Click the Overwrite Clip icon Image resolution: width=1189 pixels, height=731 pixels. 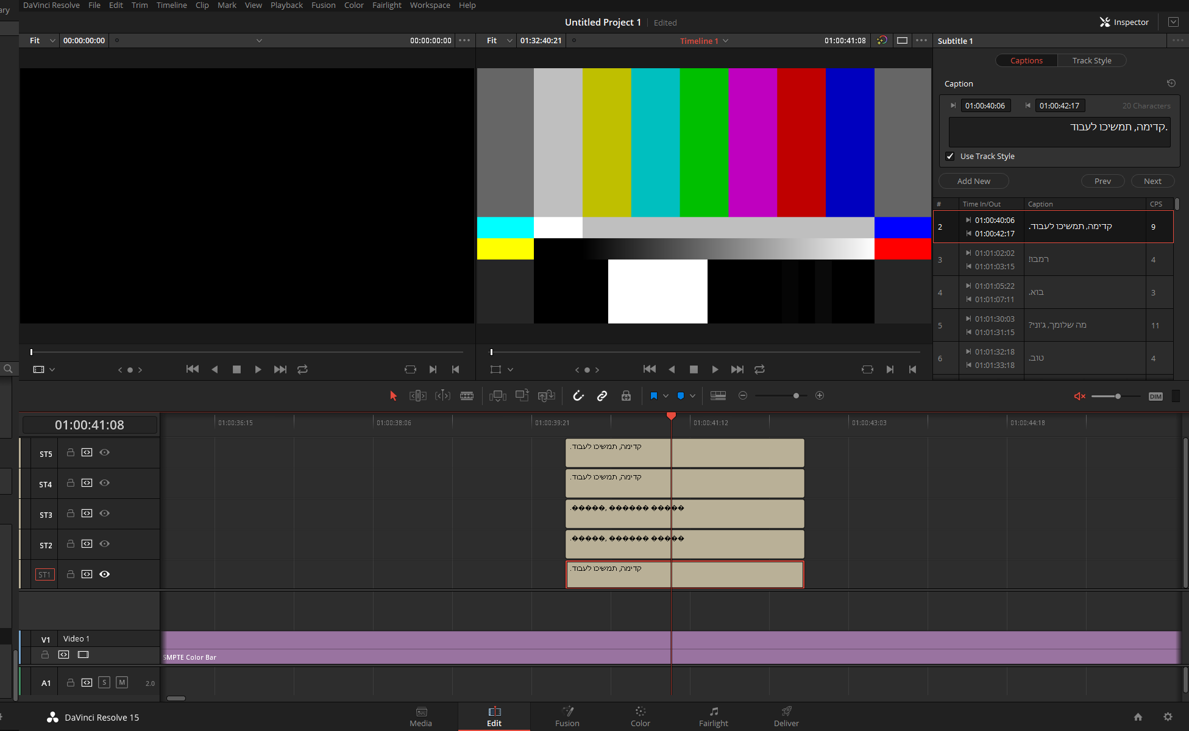point(522,396)
